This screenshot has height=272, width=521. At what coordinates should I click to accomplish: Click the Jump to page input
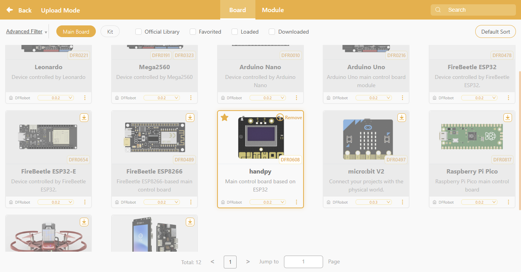(x=304, y=262)
